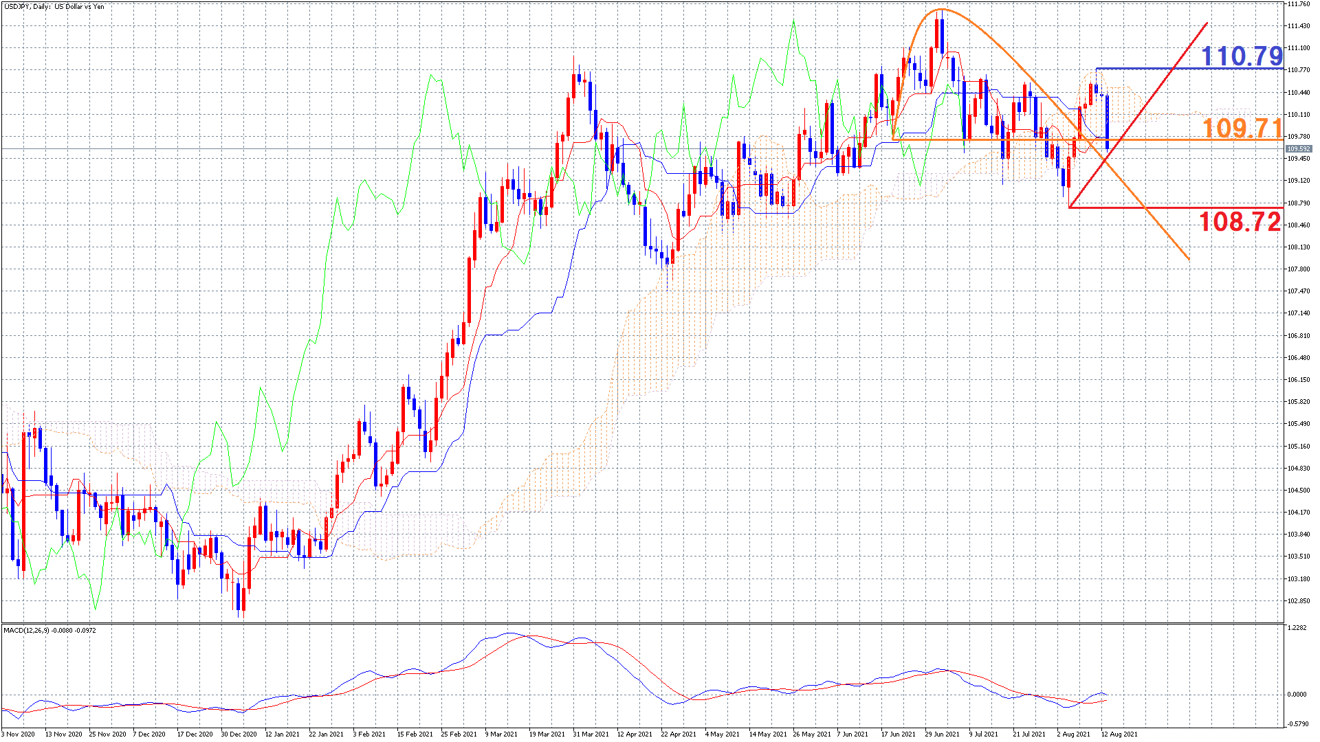Click the 3 Nov 2020 date label
Viewport: 1320px width, 742px height.
[19, 734]
